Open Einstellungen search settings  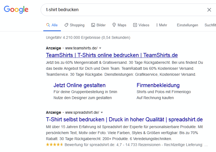tap(188, 25)
